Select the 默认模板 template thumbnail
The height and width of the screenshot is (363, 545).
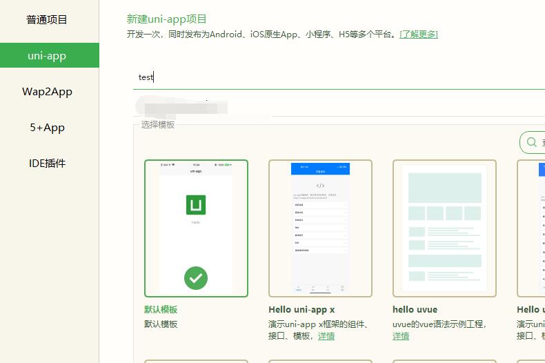(196, 228)
